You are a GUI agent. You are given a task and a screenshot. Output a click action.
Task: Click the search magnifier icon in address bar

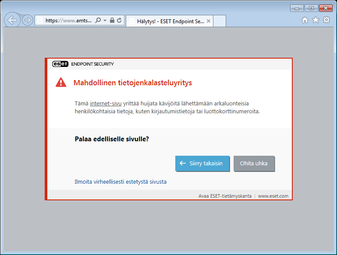tap(98, 20)
